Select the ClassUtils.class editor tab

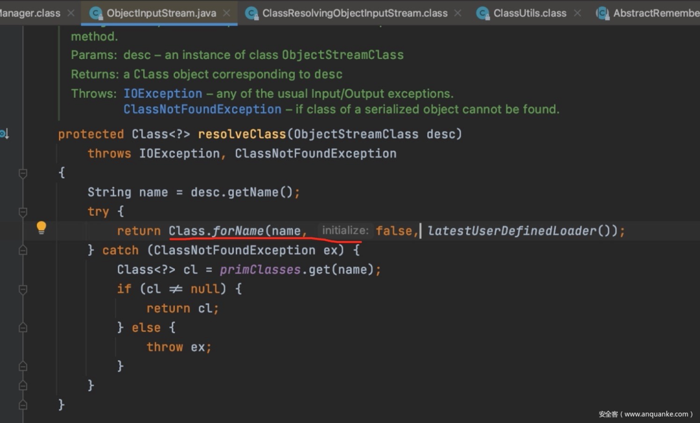(x=530, y=14)
